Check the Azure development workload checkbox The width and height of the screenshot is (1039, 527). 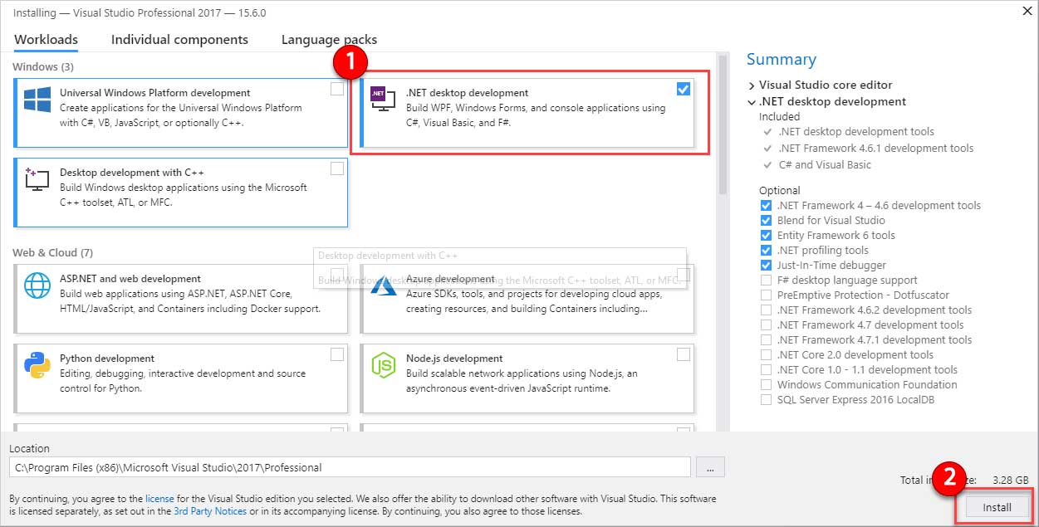[x=684, y=275]
